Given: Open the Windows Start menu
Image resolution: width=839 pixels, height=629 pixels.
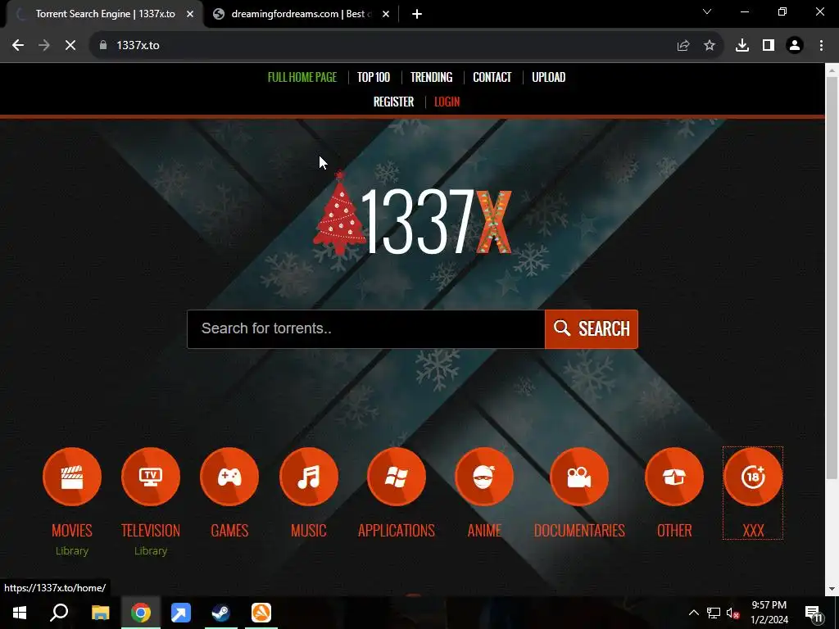Looking at the screenshot, I should pos(20,613).
